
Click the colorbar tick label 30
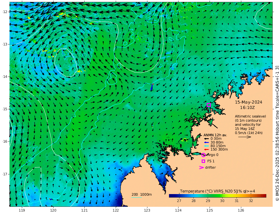[222, 201]
